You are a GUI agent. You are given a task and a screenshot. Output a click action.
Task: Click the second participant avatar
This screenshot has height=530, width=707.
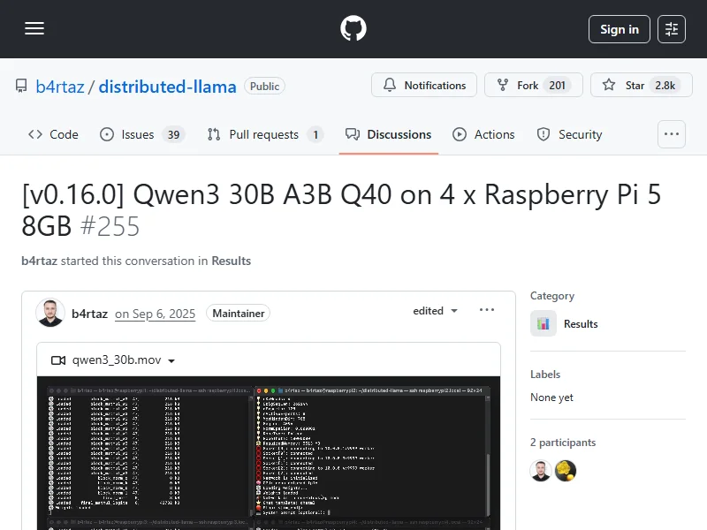[x=566, y=471]
